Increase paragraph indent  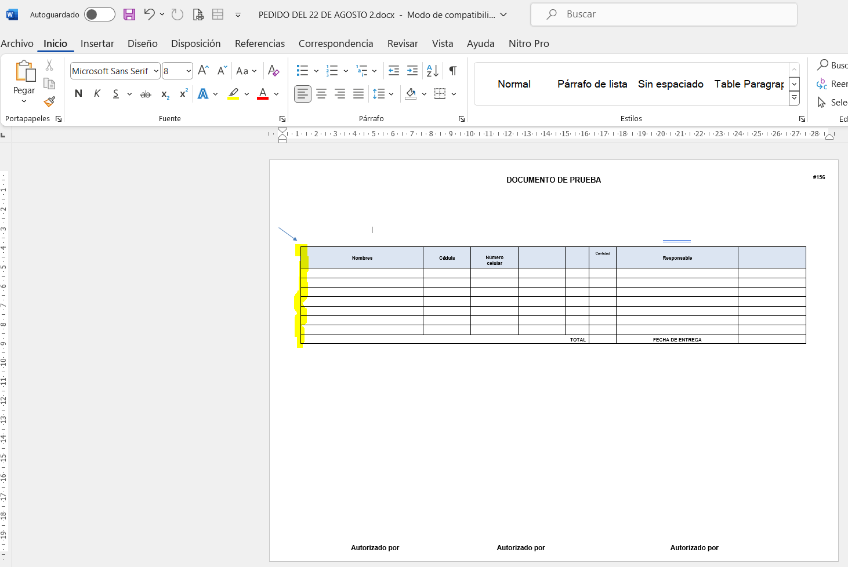click(412, 71)
